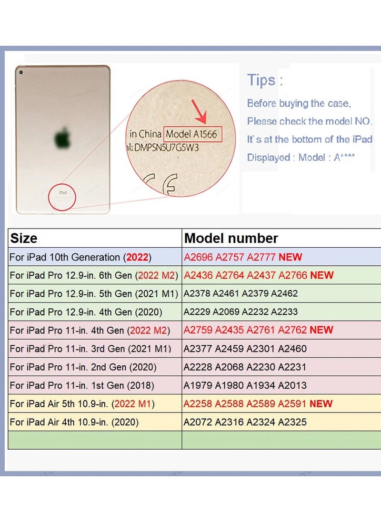The width and height of the screenshot is (381, 522).
Task: Click the Apple logo on the iPad back
Action: click(x=62, y=138)
